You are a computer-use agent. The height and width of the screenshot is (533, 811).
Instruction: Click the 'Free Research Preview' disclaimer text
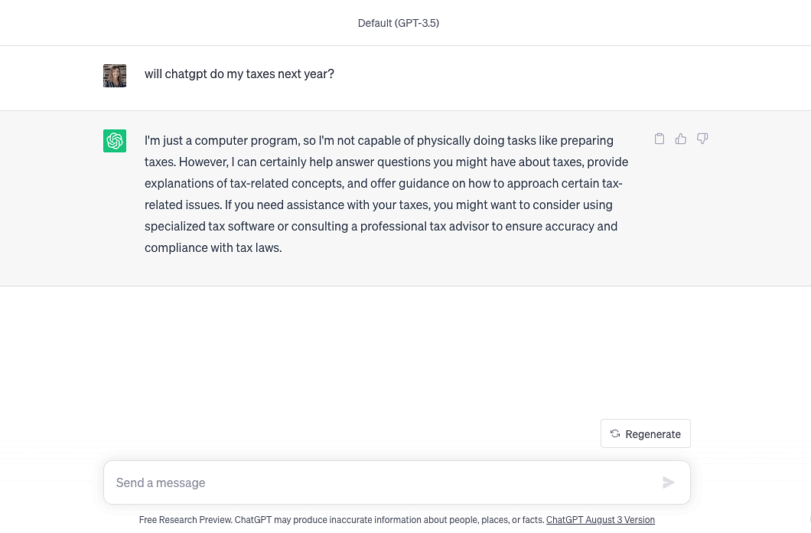click(341, 519)
